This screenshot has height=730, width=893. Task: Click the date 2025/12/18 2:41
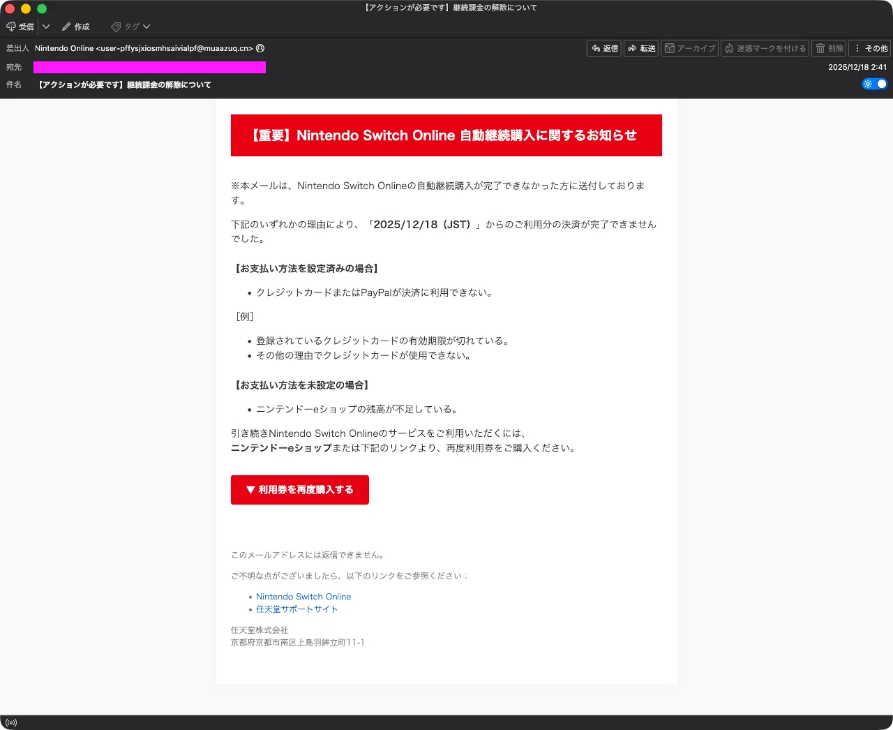[x=857, y=67]
